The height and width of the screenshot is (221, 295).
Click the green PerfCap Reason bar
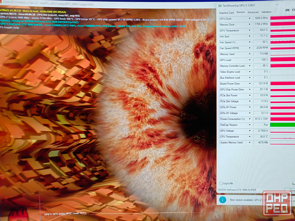pos(282,125)
